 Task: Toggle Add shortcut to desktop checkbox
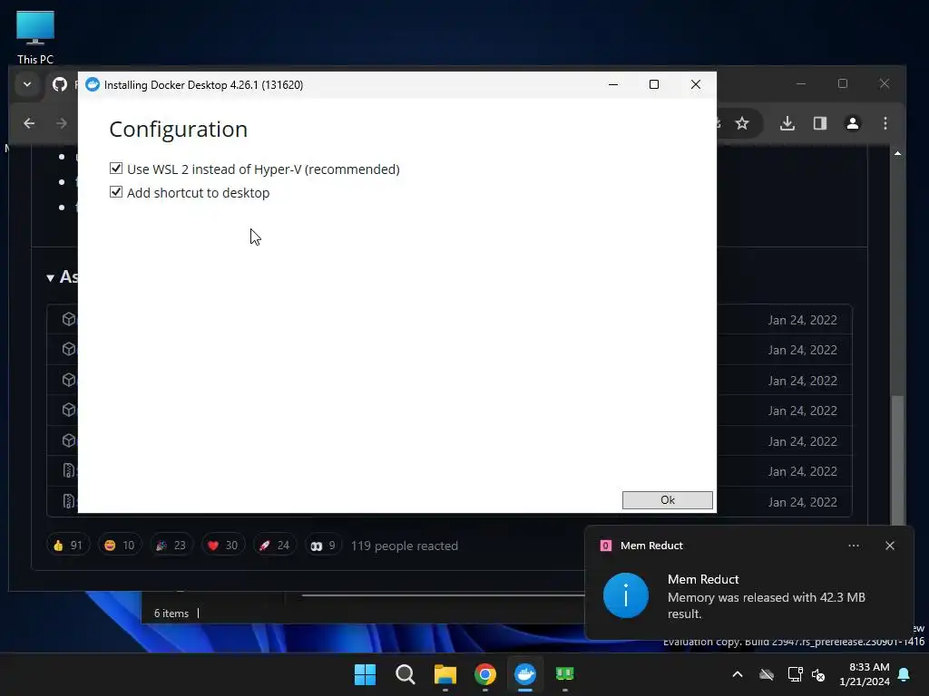coord(116,192)
